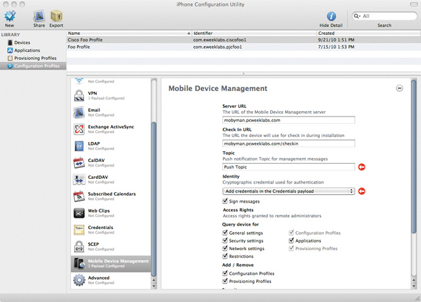Remove the Mobile Device Management payload (minus)

pos(399,88)
